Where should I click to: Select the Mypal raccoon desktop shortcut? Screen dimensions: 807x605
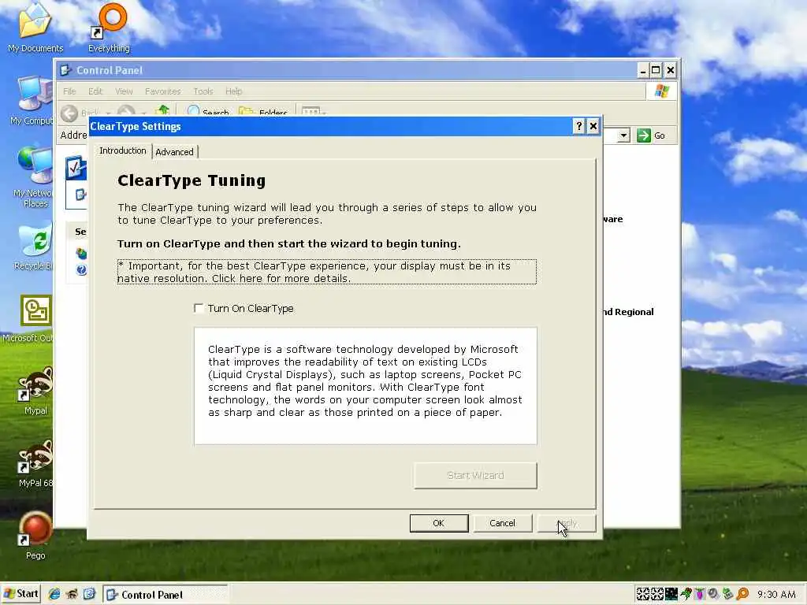coord(35,391)
